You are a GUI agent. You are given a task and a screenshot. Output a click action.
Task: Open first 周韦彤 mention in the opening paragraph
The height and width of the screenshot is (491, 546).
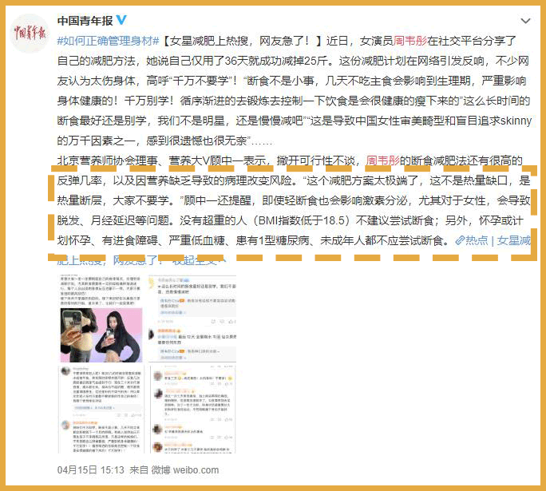pos(409,41)
